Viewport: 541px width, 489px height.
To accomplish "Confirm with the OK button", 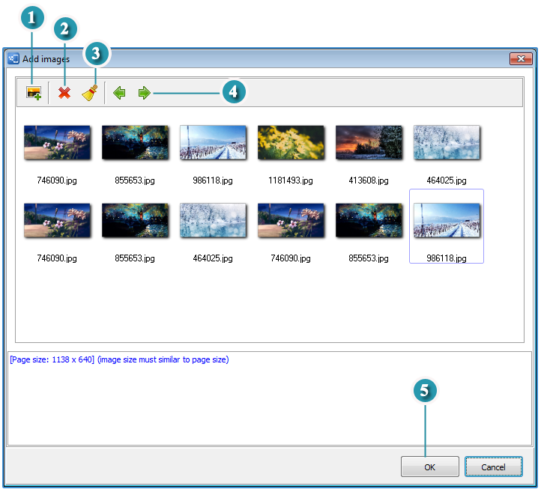I will pos(429,467).
